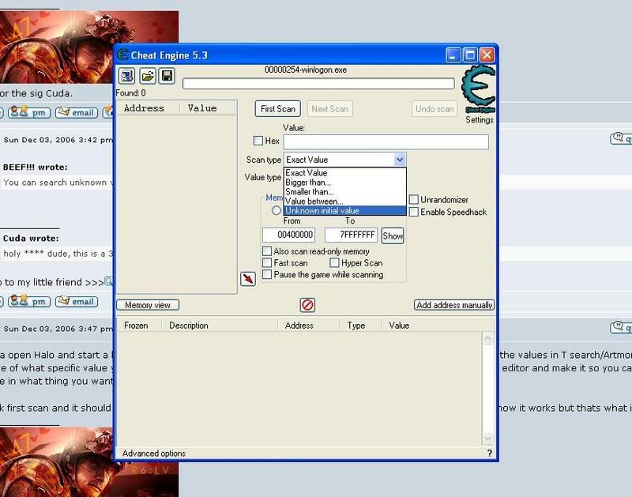Click the Value column header in results
This screenshot has height=497, width=632.
(208, 108)
